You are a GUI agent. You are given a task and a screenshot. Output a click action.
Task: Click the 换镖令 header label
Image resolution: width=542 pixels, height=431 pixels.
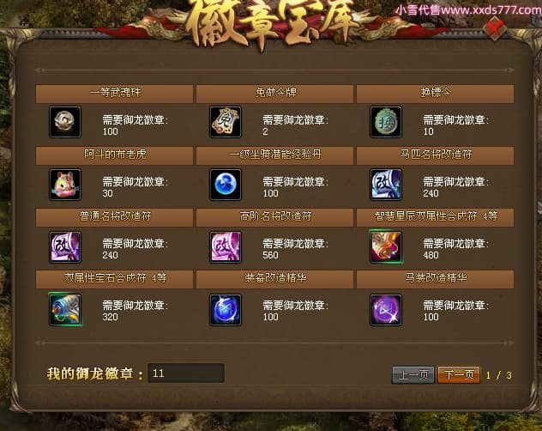(x=436, y=93)
